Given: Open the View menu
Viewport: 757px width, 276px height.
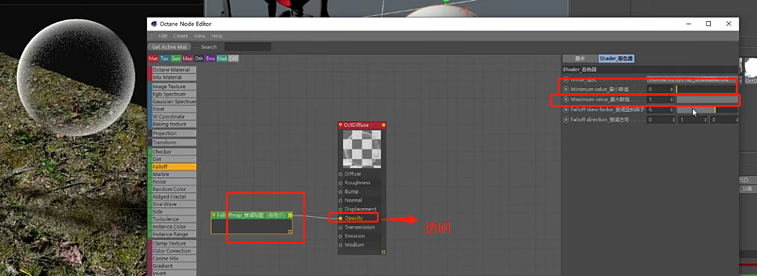Looking at the screenshot, I should (199, 36).
